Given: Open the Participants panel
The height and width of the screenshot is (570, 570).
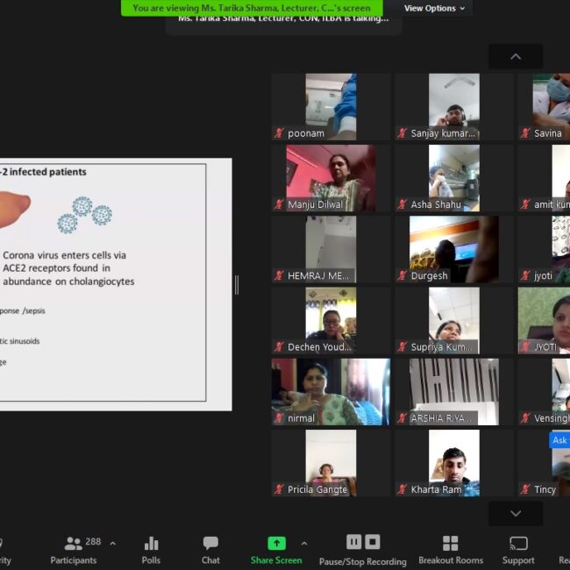Looking at the screenshot, I should (74, 549).
